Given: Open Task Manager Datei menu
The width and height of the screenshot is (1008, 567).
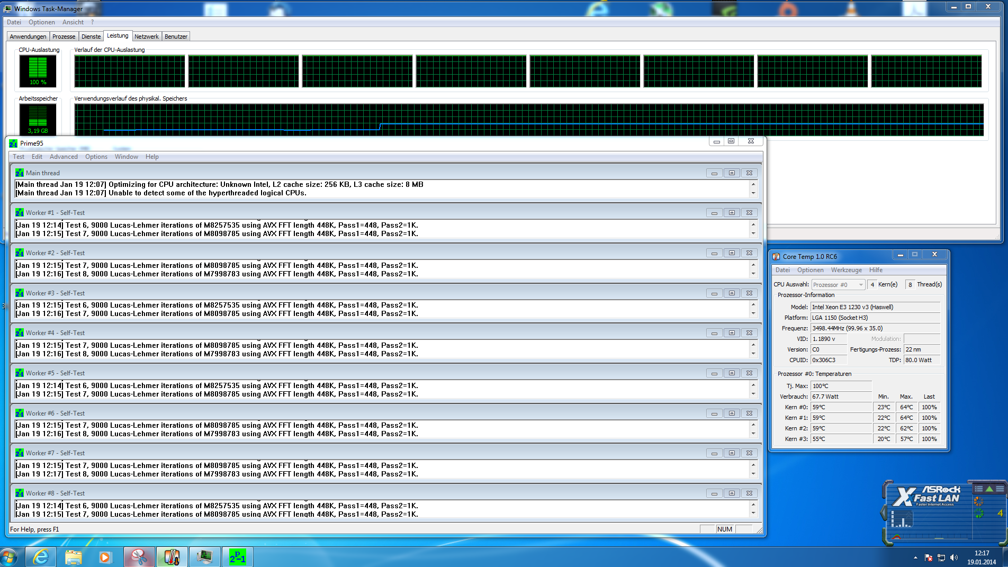Looking at the screenshot, I should [14, 22].
